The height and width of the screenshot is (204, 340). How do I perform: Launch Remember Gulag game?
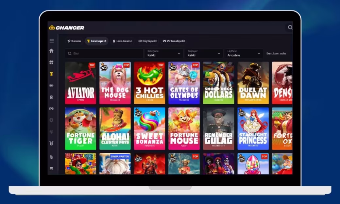tap(219, 128)
